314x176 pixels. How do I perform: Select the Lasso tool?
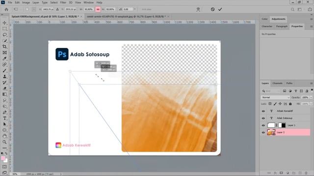[4, 35]
